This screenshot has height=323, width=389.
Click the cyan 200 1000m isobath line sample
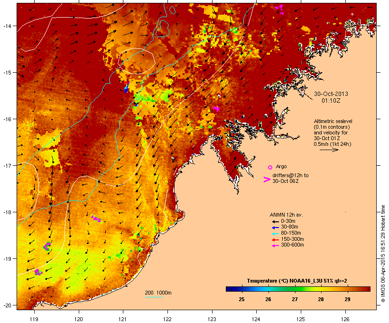[154, 297]
